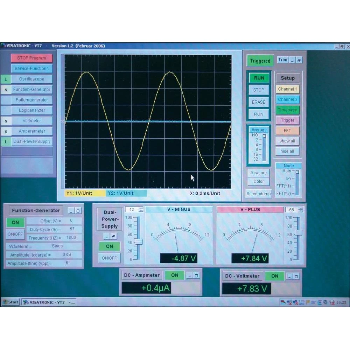This screenshot has height=350, width=350.
Task: Open the Logicanalyzer module
Action: point(31,110)
